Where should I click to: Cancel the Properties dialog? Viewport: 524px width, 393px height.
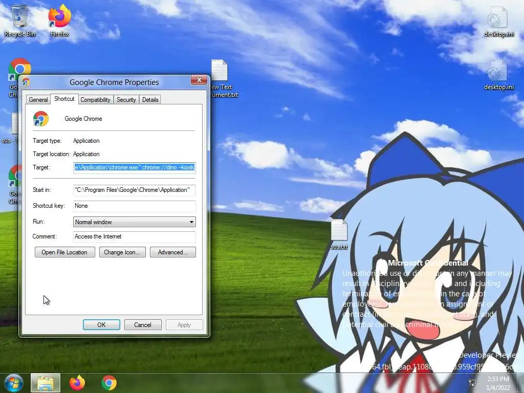[x=143, y=325]
